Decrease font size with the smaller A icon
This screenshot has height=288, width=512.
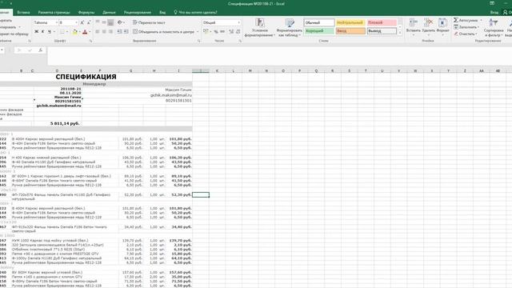(x=89, y=22)
